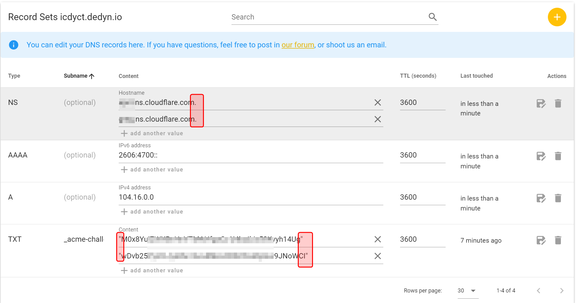Click the Search input field
The height and width of the screenshot is (303, 577).
pos(328,17)
